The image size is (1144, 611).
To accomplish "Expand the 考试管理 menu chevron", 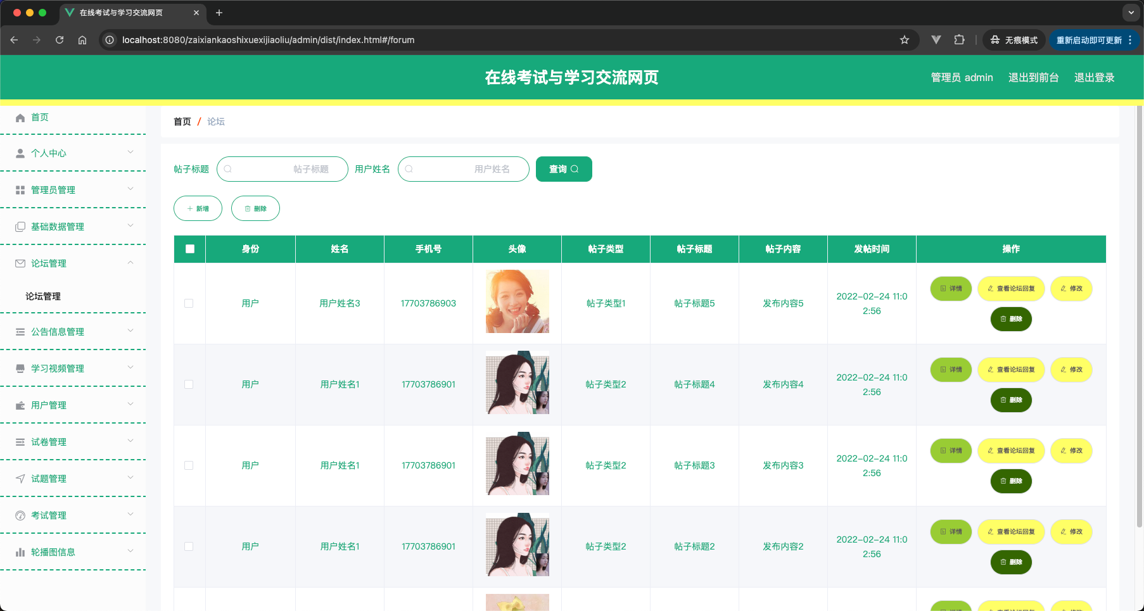I will pyautogui.click(x=130, y=514).
